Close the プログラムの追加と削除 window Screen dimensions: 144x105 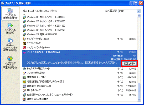pos(141,3)
